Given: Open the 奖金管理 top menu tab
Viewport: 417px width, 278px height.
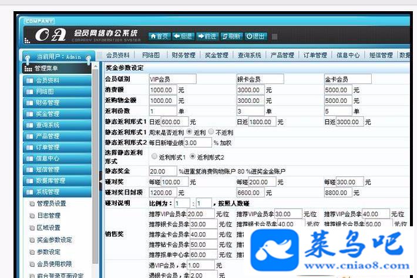Looking at the screenshot, I should 217,55.
